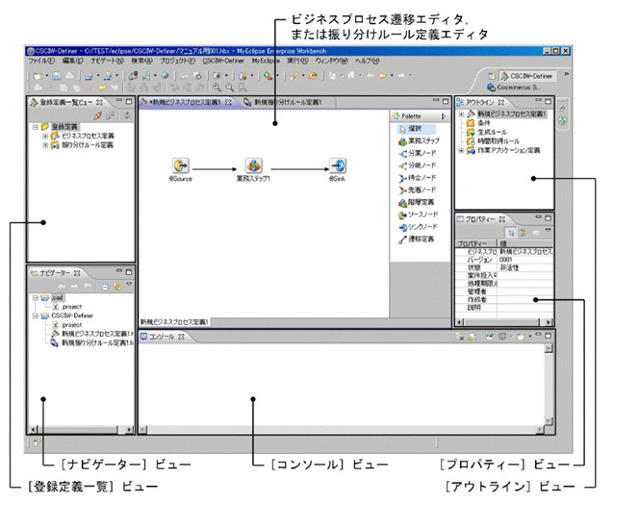This screenshot has width=639, height=528.
Task: Expand the ビジネスプロセス定義 tree node
Action: coord(45,136)
